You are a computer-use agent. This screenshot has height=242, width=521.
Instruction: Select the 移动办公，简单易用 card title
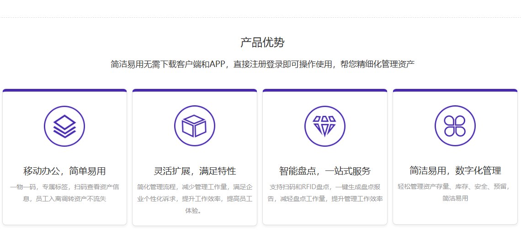[x=64, y=171]
